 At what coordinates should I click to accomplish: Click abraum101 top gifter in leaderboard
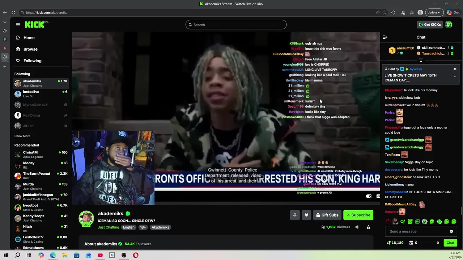click(402, 51)
